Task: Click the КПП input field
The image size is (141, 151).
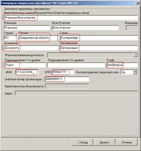Action: click(x=63, y=72)
